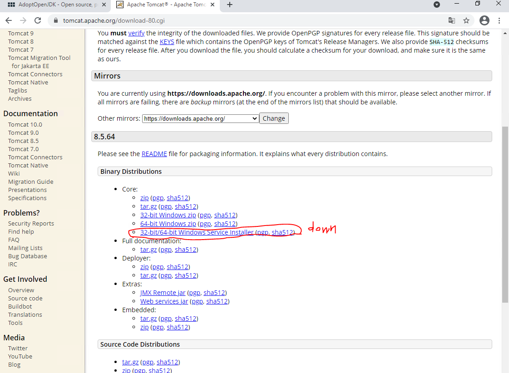Download the Embedded tar.gz
509x373 pixels.
(148, 319)
